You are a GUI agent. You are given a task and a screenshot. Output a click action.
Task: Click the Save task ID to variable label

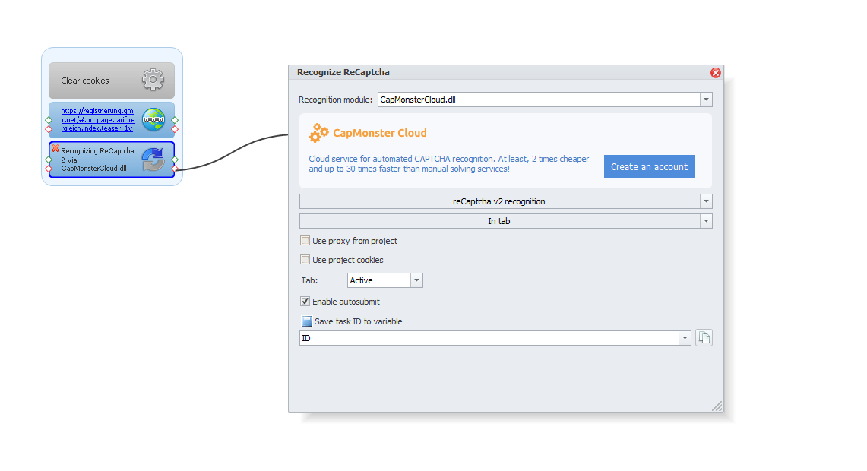coord(359,321)
